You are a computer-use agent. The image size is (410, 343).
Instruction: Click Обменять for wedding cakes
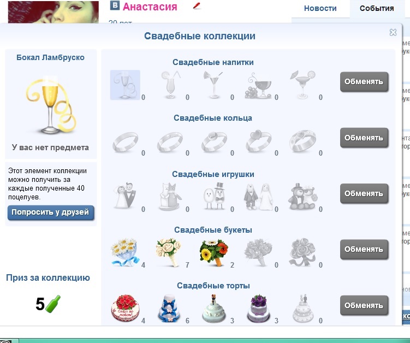tap(364, 305)
